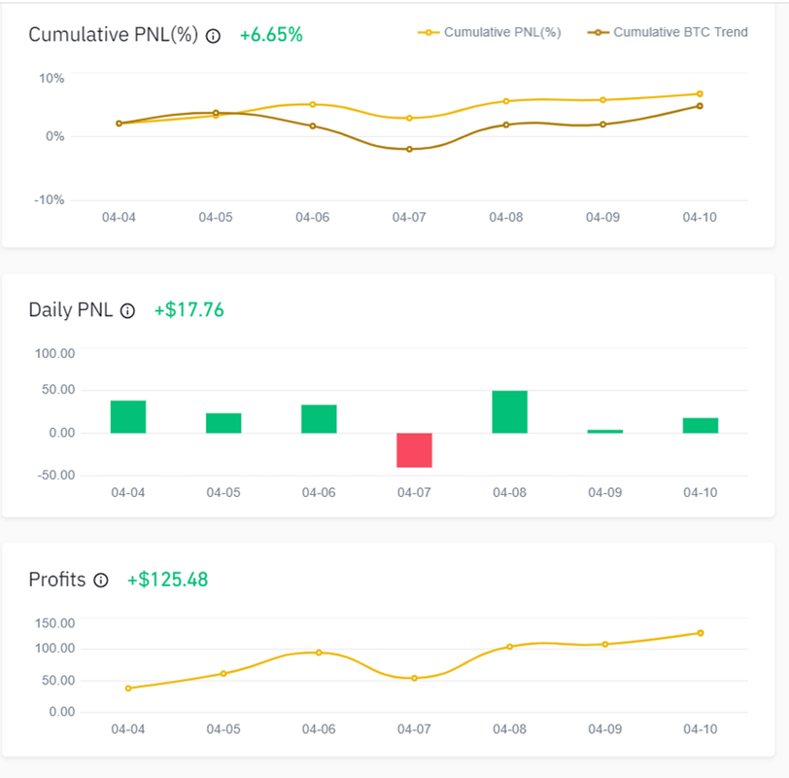This screenshot has height=778, width=789.
Task: Click the info icon beside Cumulative PNL(%)
Action: [213, 36]
